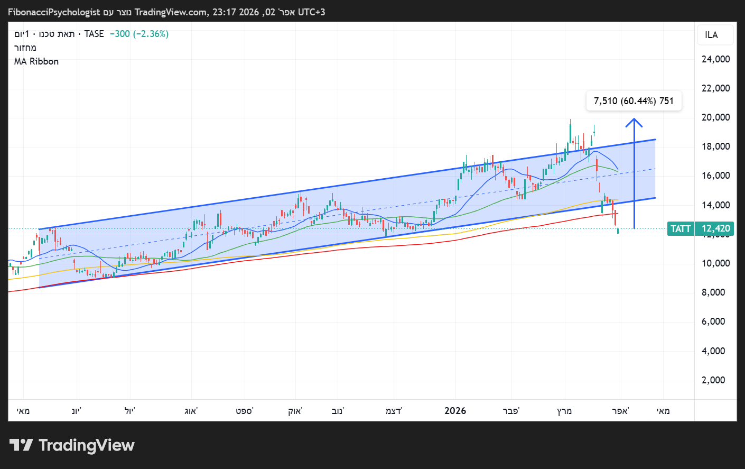Click the אוג' month label
Image resolution: width=745 pixels, height=469 pixels.
(x=191, y=411)
